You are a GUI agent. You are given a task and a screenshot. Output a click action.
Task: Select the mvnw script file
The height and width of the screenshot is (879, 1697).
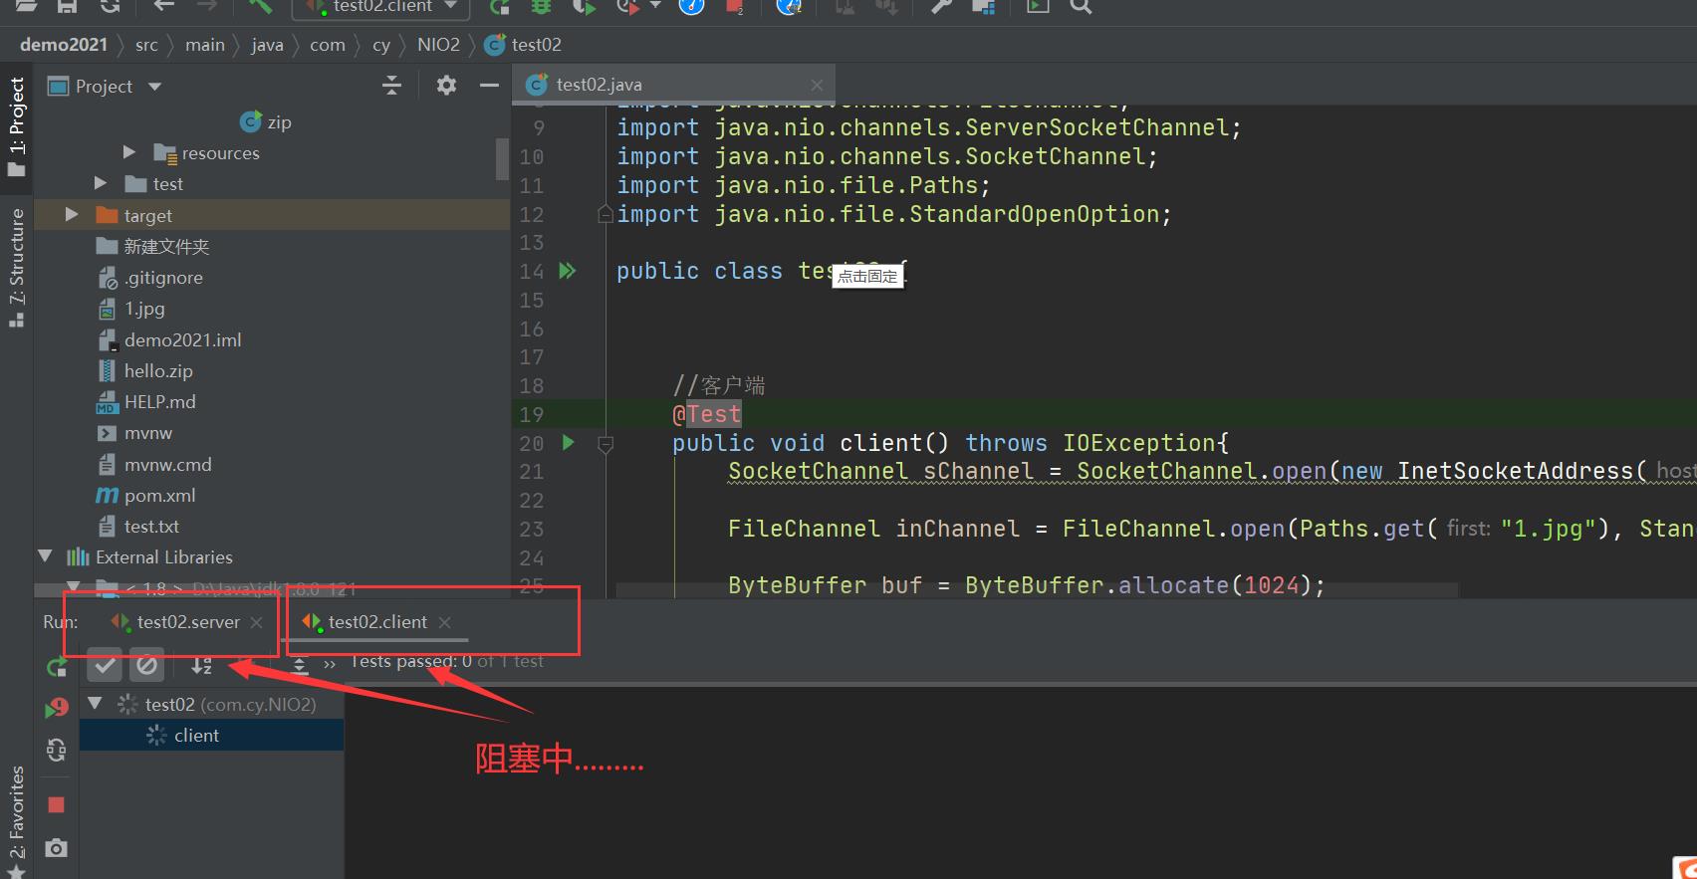coord(134,433)
